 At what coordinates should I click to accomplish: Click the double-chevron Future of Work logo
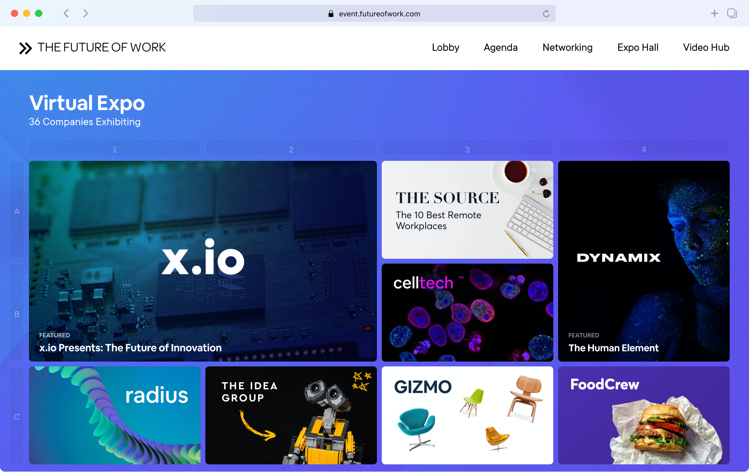[x=25, y=48]
